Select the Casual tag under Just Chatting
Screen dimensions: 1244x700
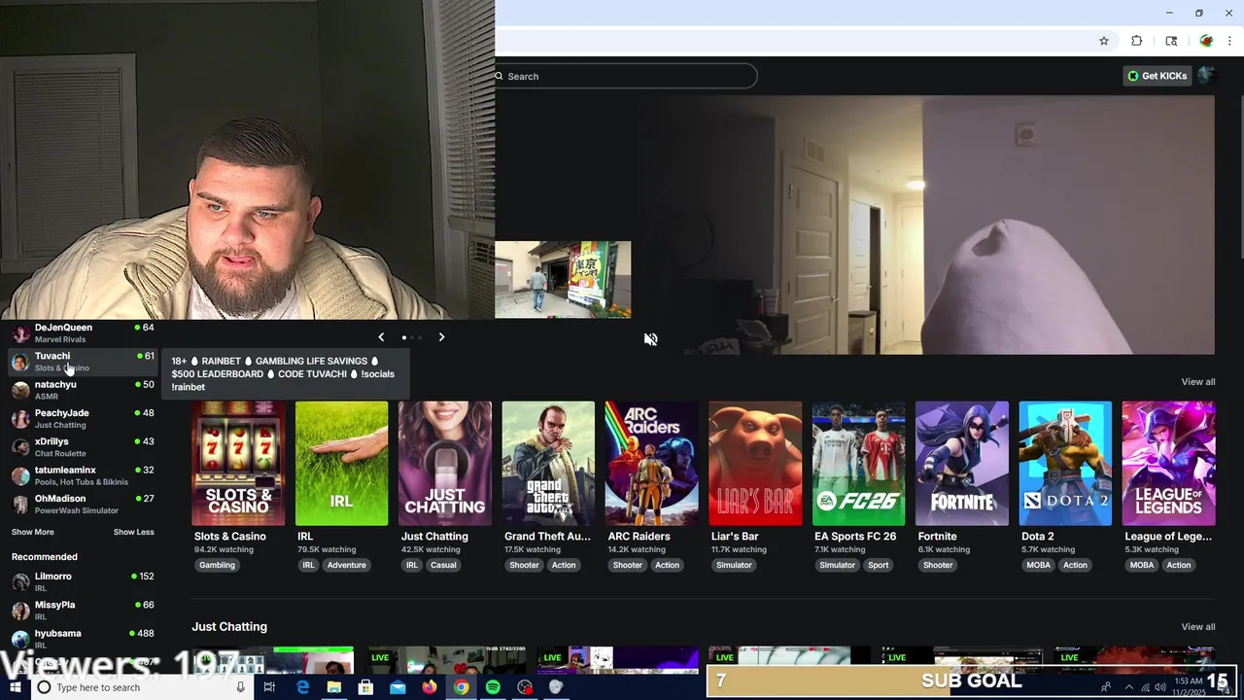pyautogui.click(x=443, y=565)
